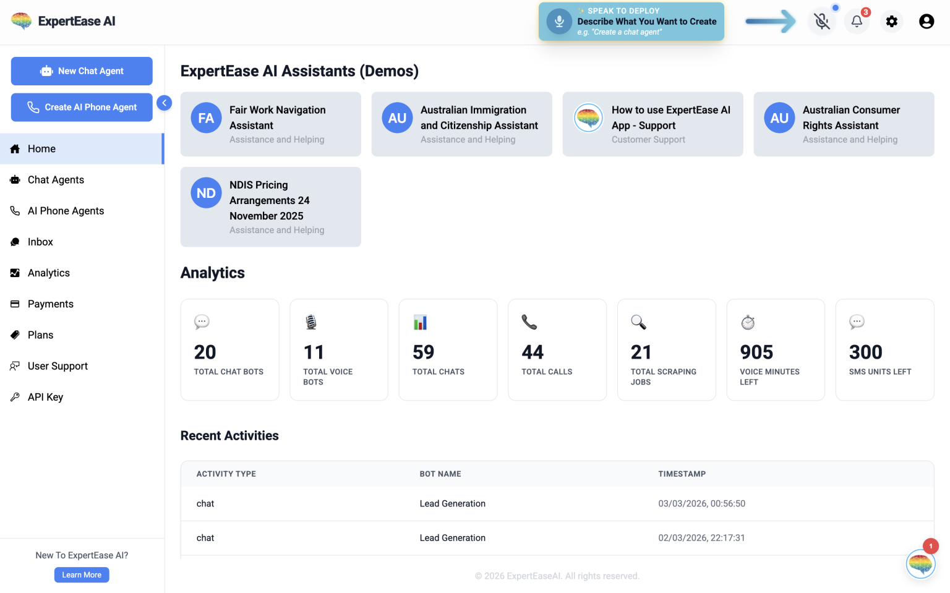Click the Total Calls analytics card
The height and width of the screenshot is (593, 950).
pos(557,349)
